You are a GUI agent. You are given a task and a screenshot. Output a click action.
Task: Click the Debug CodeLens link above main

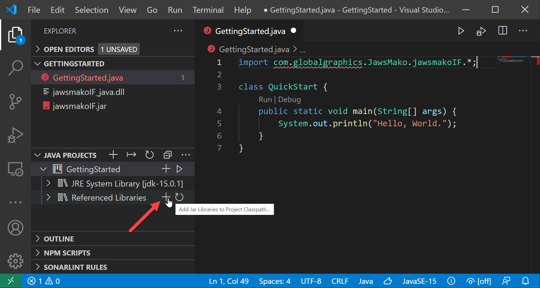tap(289, 99)
